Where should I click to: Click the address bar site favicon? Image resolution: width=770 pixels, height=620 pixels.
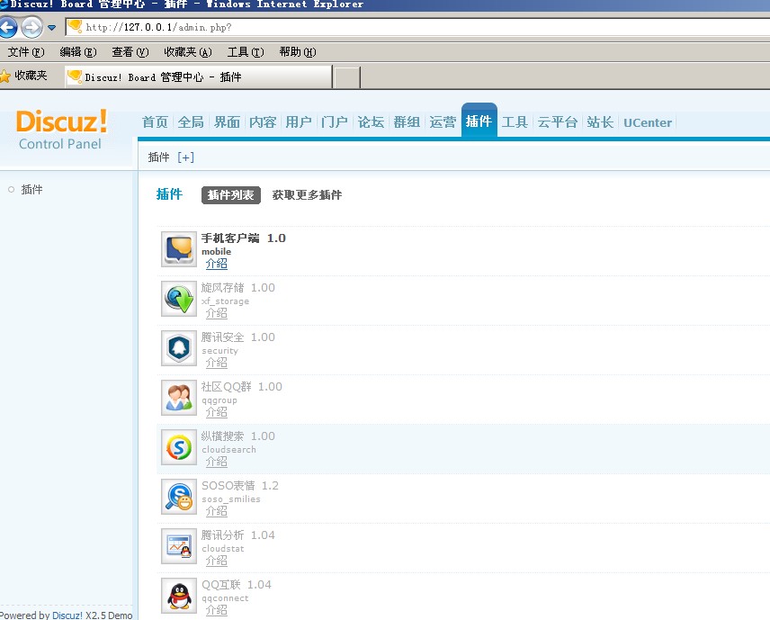[x=75, y=26]
